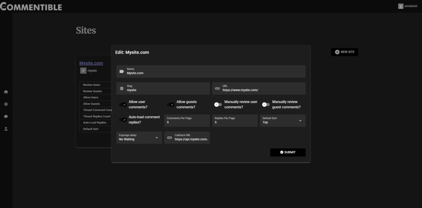Enable Manually review user comments toggle
This screenshot has height=208, width=422.
(218, 105)
